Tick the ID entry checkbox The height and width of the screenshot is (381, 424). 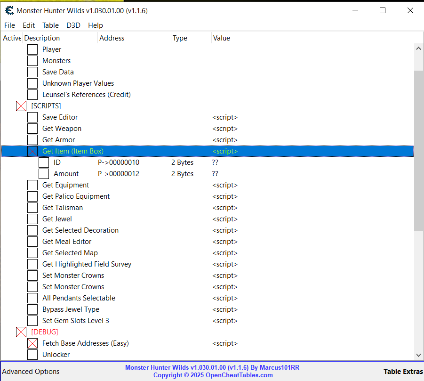[44, 162]
